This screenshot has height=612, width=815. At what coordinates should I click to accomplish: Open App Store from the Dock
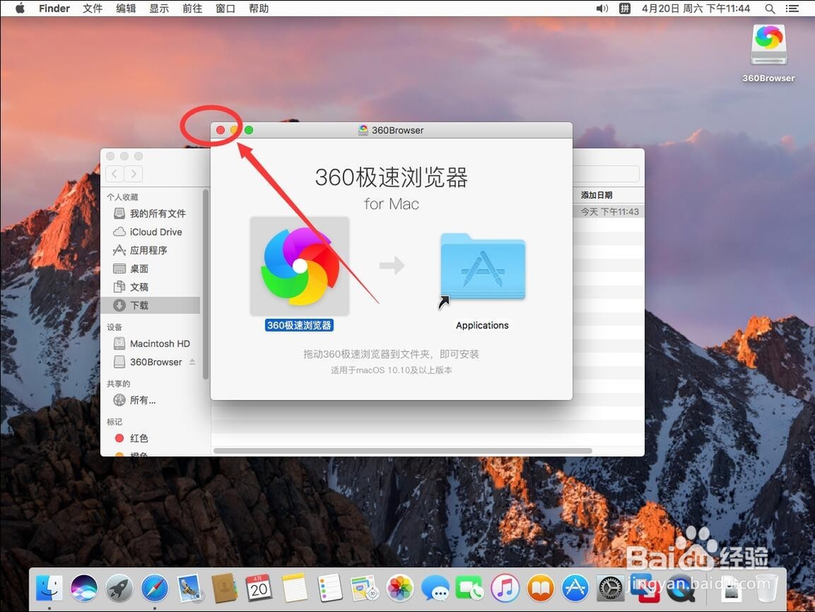(x=575, y=588)
